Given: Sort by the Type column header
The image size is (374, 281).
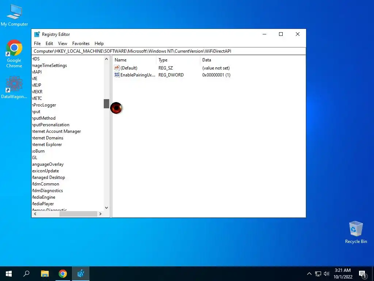Looking at the screenshot, I should click(178, 60).
